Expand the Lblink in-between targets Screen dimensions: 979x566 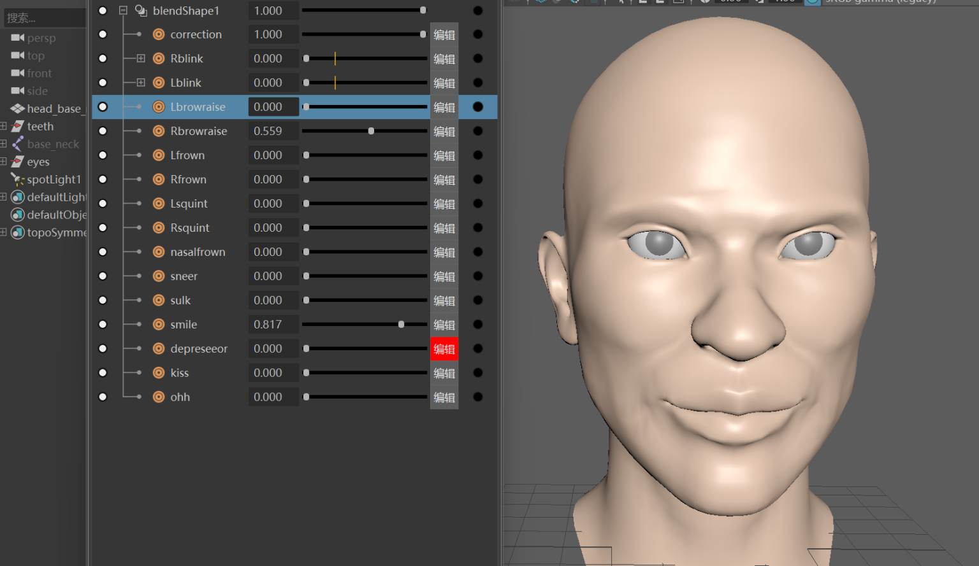click(141, 83)
